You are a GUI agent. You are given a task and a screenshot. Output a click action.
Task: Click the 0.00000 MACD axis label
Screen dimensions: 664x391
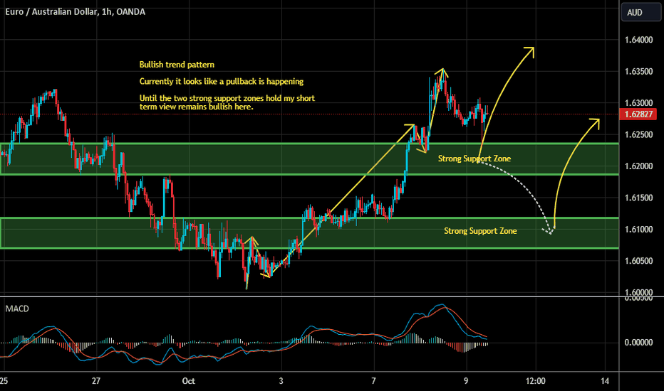[638, 343]
